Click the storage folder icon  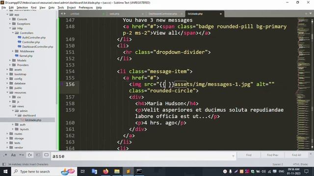[11, 138]
